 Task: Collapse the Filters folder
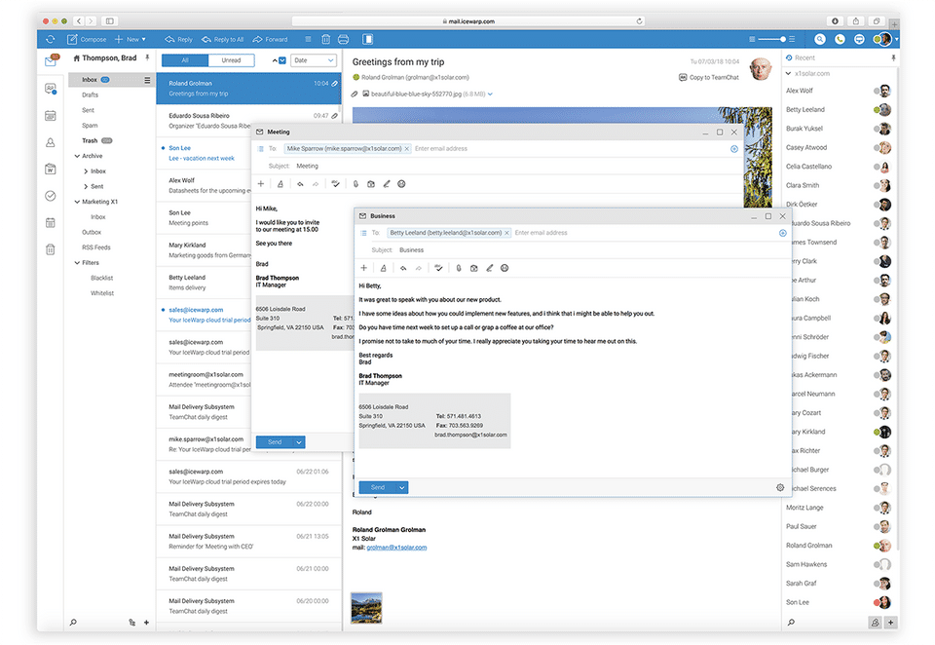tap(77, 263)
